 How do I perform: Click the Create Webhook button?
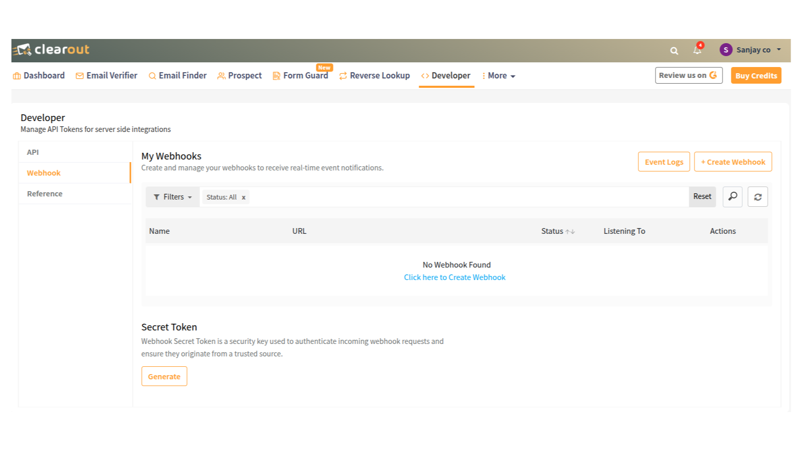(732, 162)
